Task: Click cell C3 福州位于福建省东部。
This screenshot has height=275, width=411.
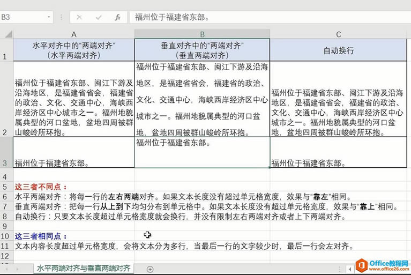Action: tap(339, 152)
